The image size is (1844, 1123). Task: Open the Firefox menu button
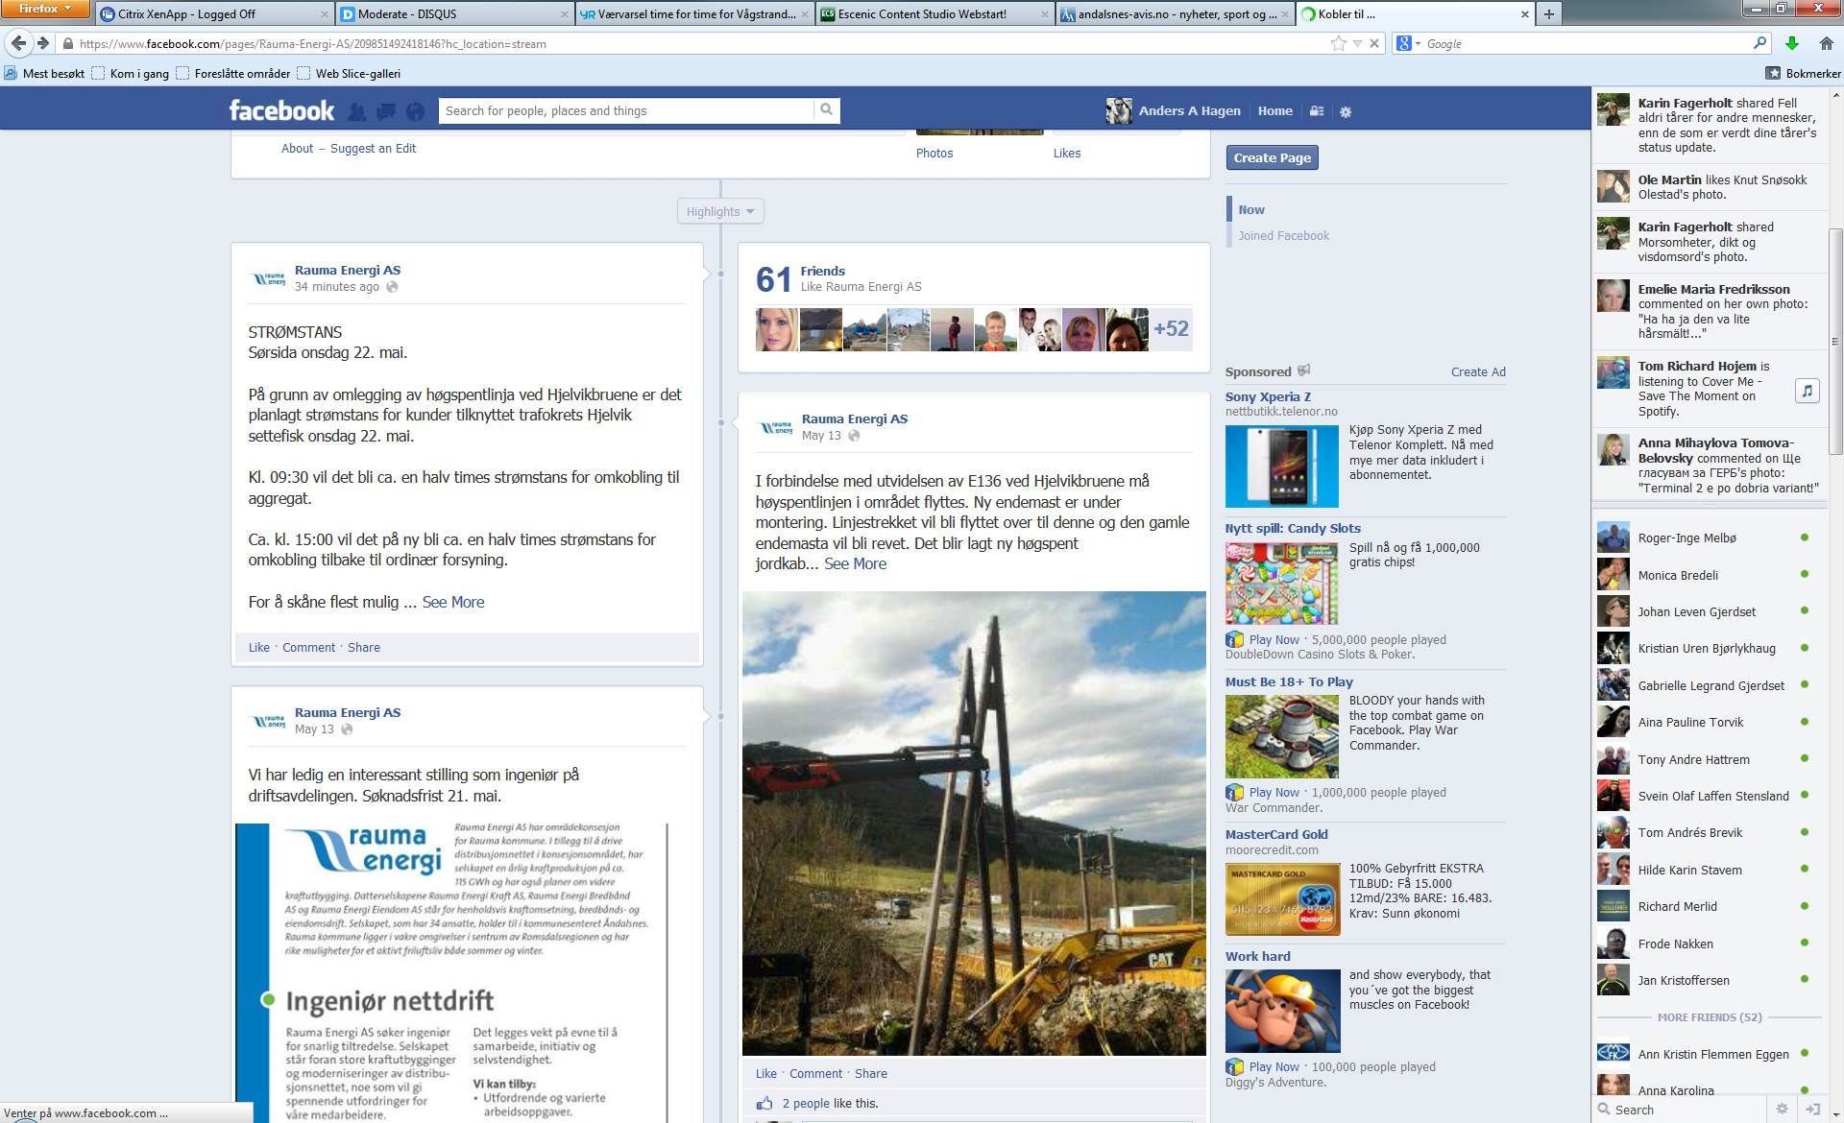pos(44,9)
